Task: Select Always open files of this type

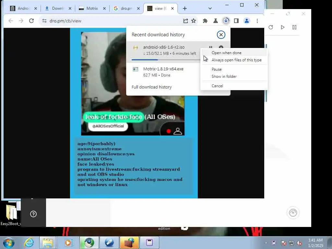Action: click(236, 60)
